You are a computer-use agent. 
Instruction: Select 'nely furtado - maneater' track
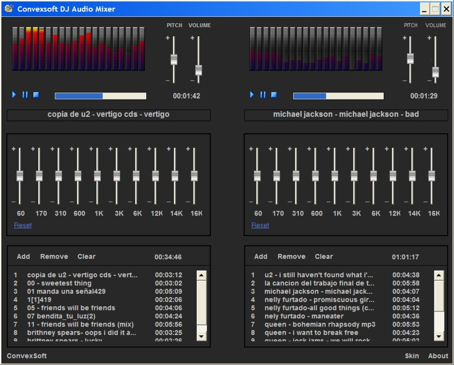[x=335, y=316]
